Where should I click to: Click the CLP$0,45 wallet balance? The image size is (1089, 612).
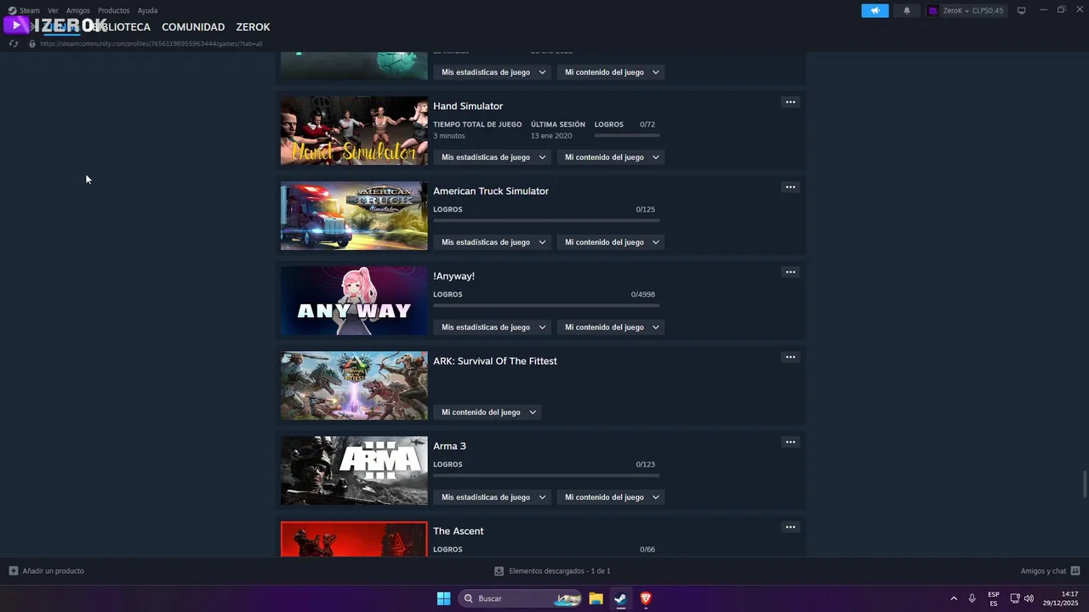pyautogui.click(x=988, y=10)
